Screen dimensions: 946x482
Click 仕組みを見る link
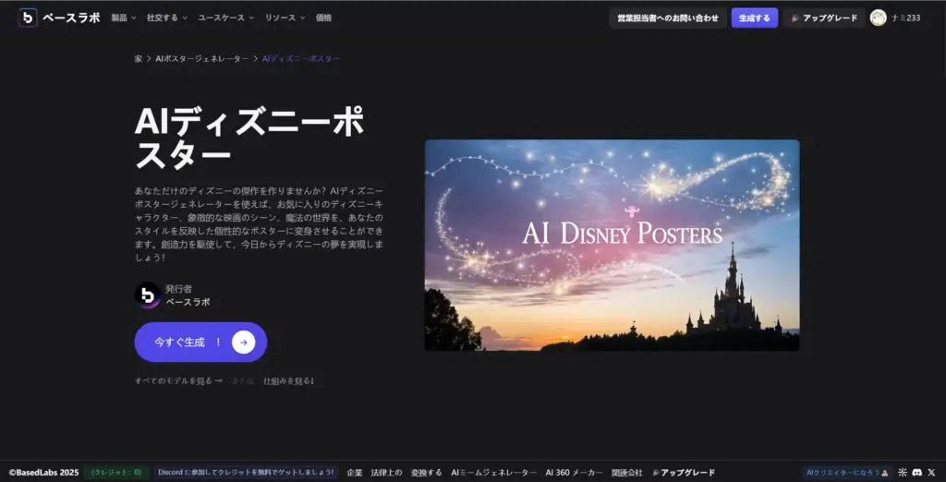pos(289,381)
